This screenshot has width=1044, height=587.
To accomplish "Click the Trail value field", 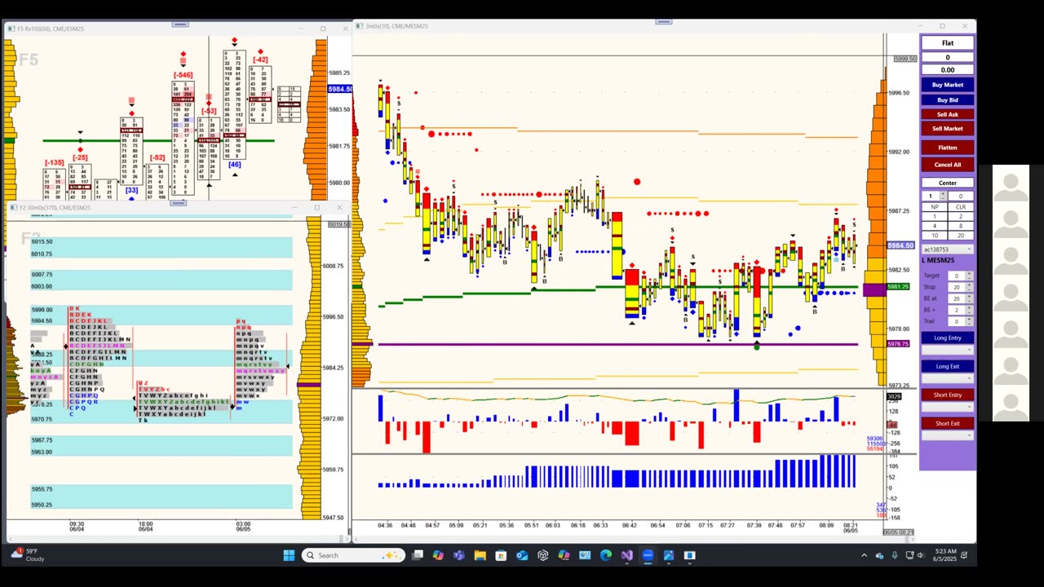I will point(956,321).
